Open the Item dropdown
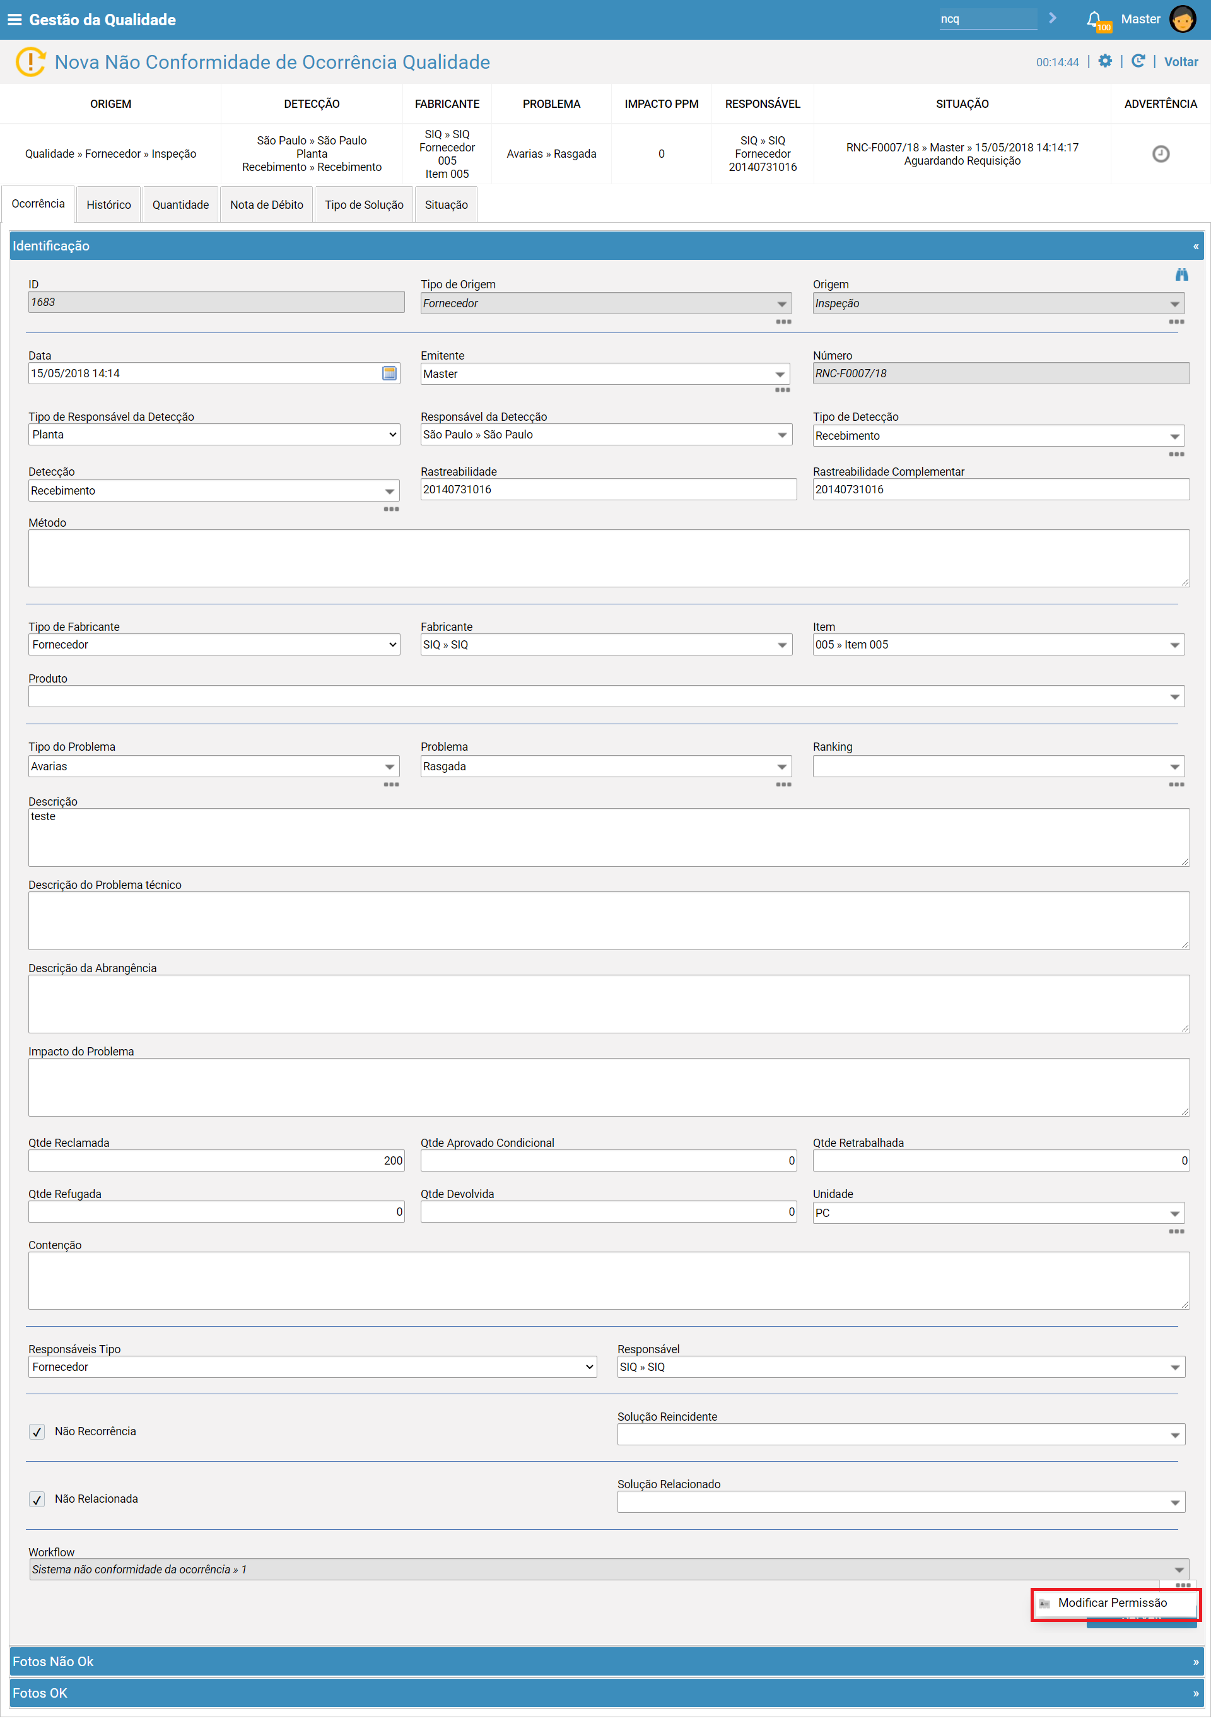 (999, 645)
